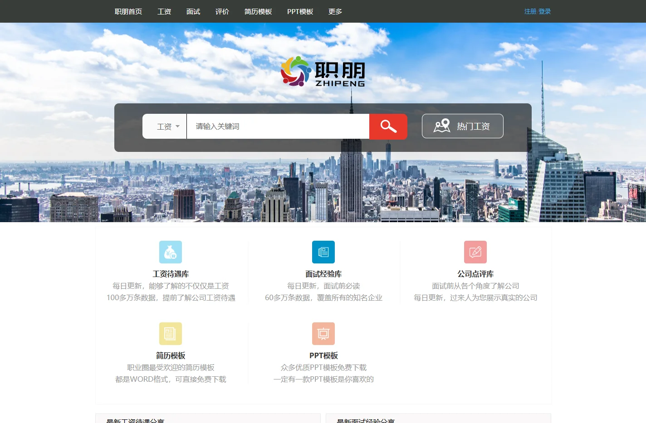Open the 更多 nav menu

[335, 11]
